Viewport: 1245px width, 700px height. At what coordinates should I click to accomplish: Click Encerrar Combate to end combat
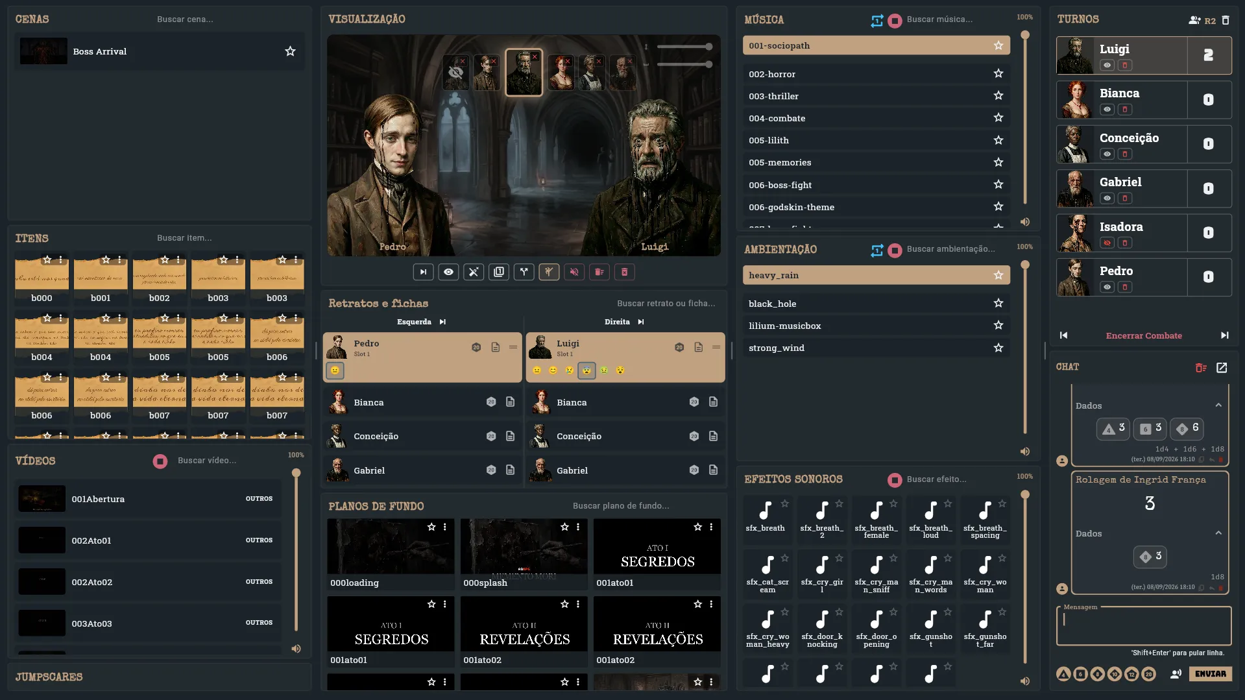tap(1144, 336)
